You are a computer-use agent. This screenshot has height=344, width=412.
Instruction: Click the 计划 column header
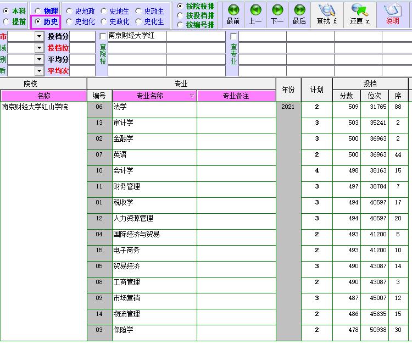point(316,90)
